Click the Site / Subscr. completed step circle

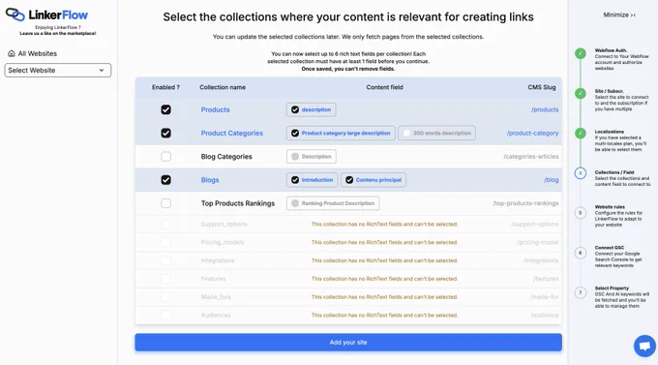click(581, 93)
